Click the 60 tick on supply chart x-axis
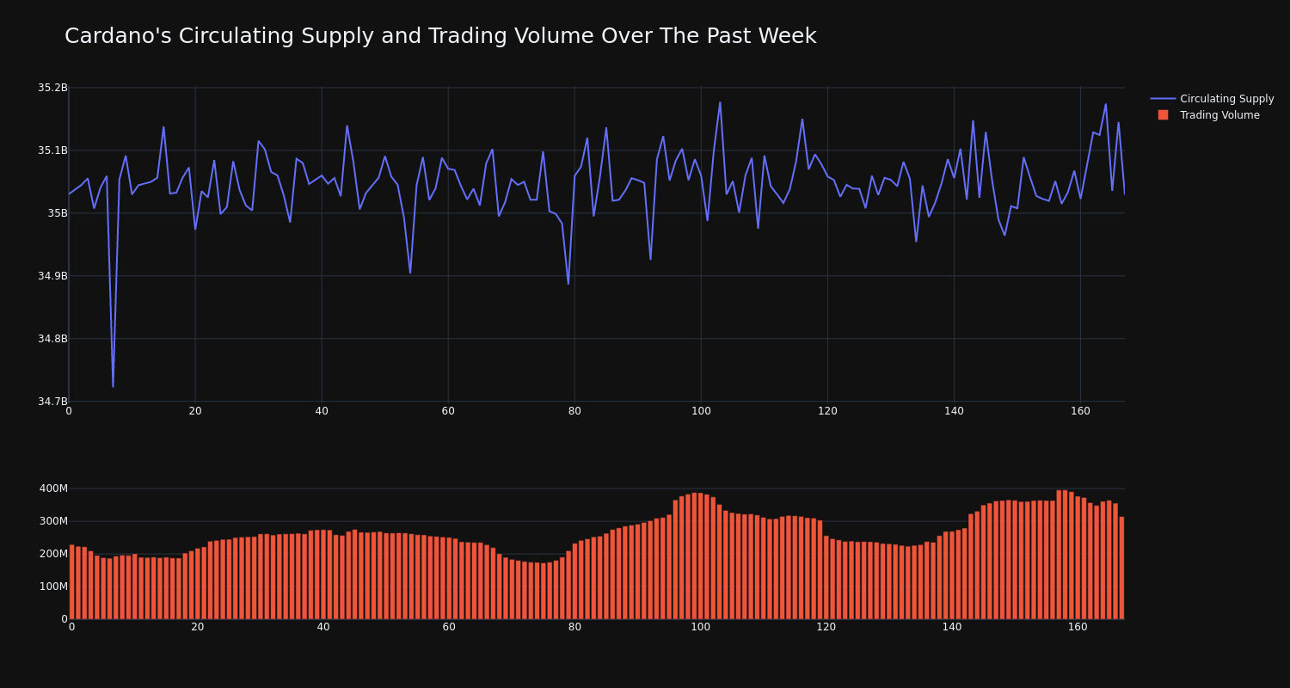Image resolution: width=1290 pixels, height=688 pixels. click(448, 411)
